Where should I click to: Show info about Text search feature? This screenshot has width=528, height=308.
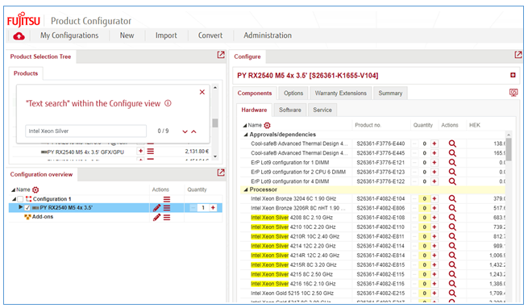pos(168,103)
